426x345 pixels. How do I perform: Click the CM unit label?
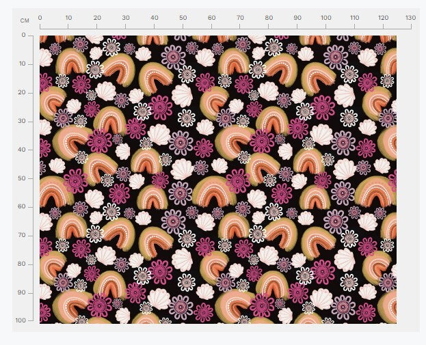(25, 20)
